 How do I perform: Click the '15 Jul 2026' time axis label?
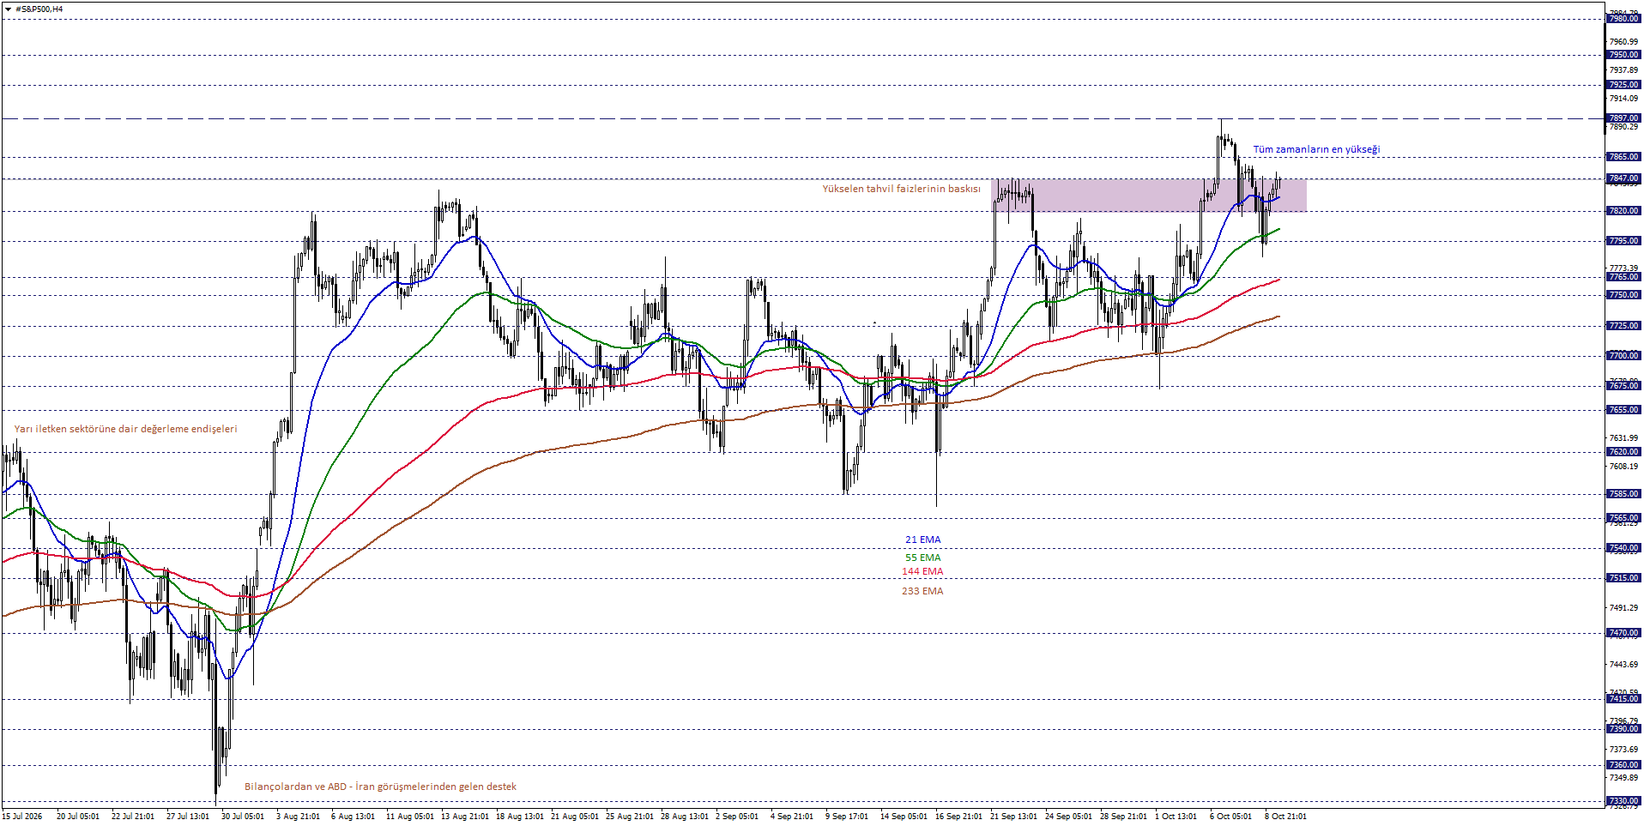pos(22,817)
